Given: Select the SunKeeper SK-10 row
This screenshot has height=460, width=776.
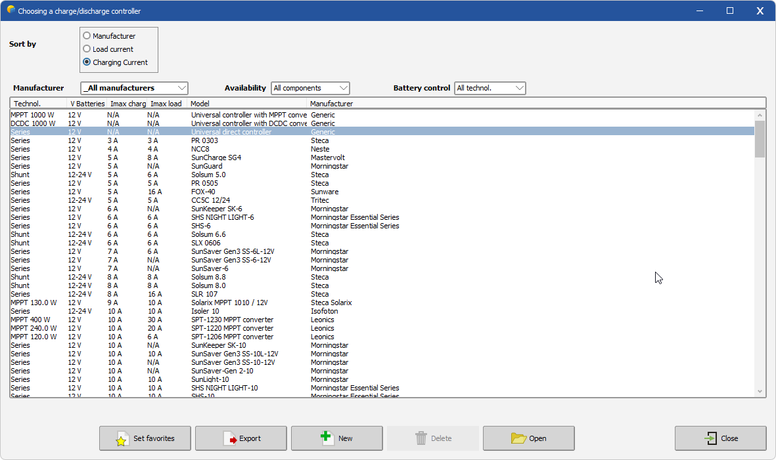Looking at the screenshot, I should tap(382, 345).
